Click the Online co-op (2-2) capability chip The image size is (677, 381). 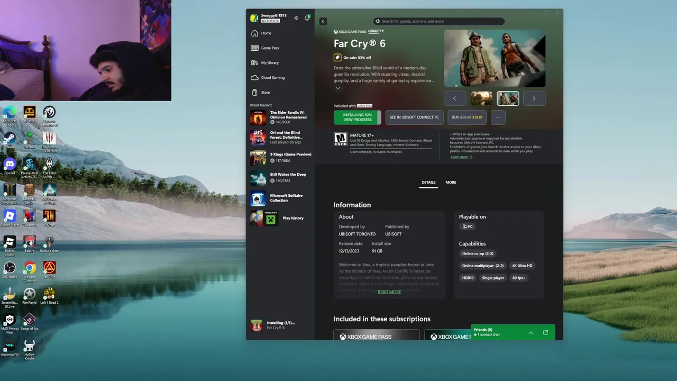coord(478,253)
